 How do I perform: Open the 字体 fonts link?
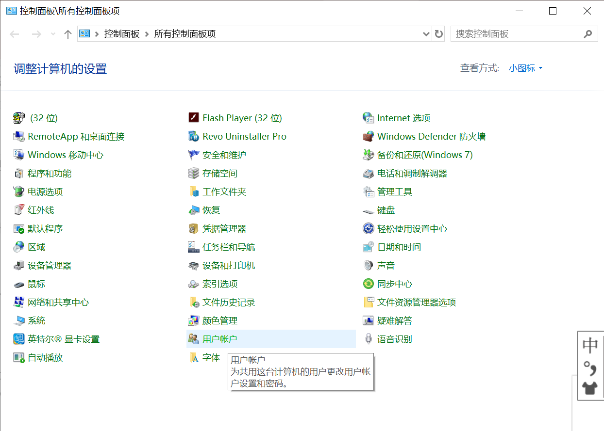click(x=211, y=357)
